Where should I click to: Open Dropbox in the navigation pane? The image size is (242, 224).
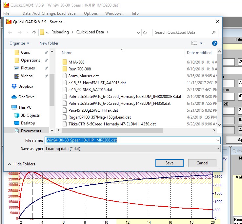[x=22, y=86]
